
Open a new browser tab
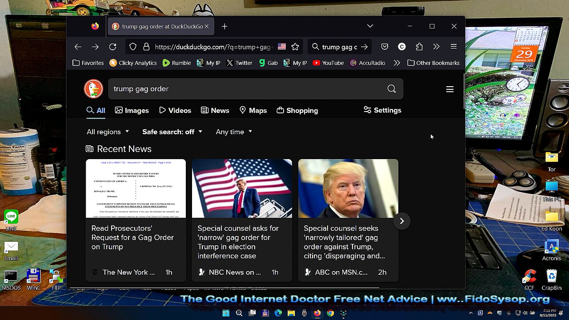pyautogui.click(x=224, y=27)
